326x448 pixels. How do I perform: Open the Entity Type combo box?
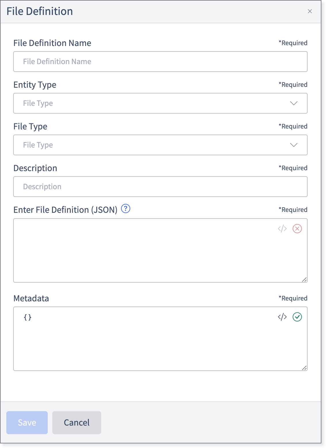(160, 103)
